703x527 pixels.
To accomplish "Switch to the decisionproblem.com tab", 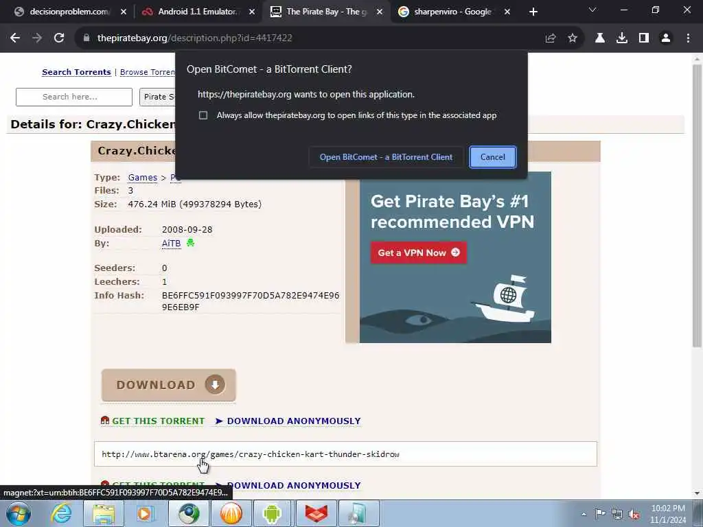I will click(x=69, y=12).
